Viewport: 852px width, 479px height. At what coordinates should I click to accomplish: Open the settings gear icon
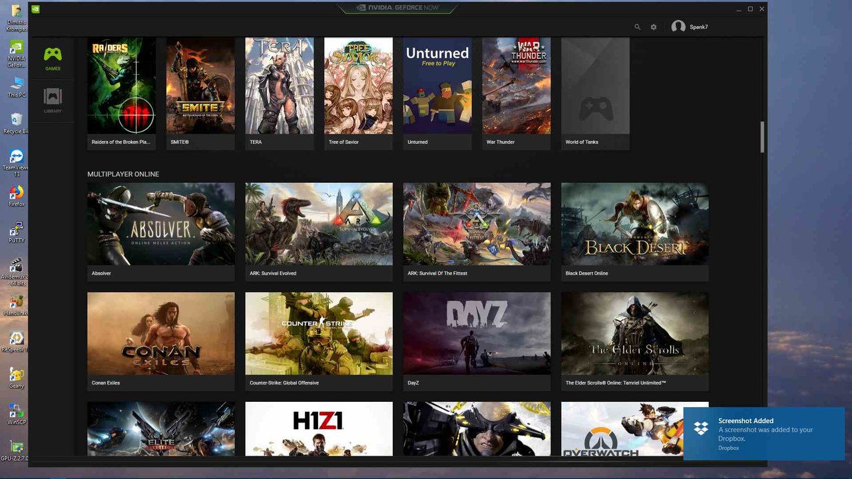[654, 27]
